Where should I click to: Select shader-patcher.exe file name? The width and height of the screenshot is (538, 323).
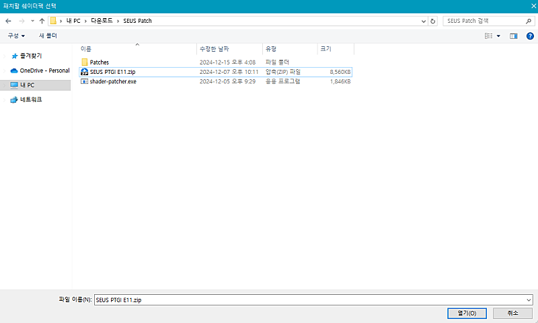coord(113,81)
